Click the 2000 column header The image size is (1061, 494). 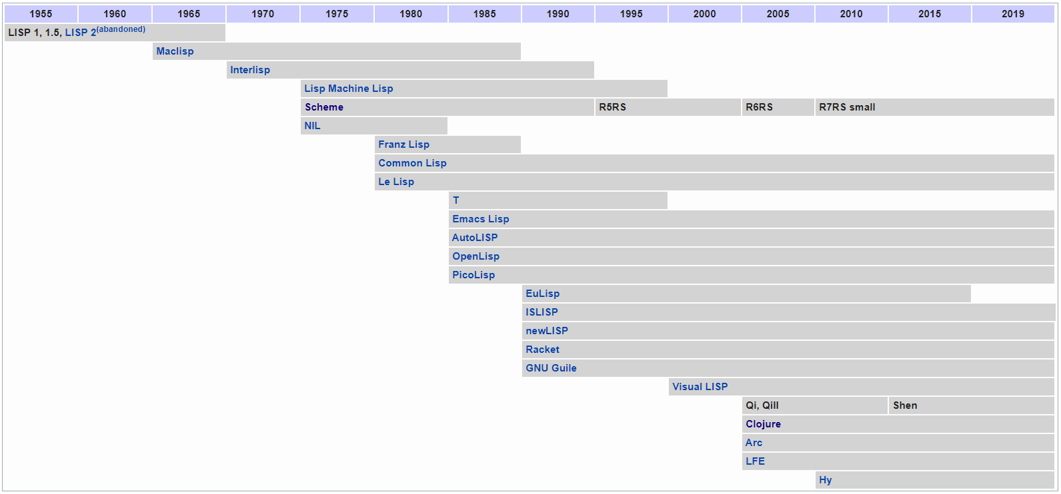(705, 14)
